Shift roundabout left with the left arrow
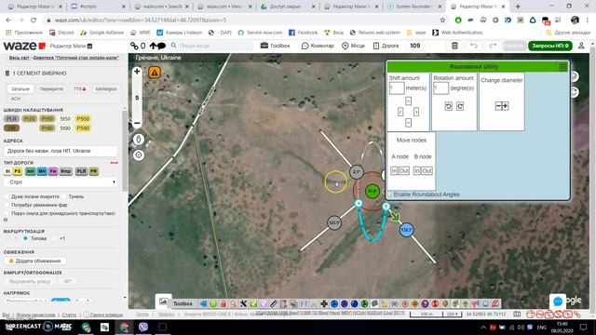Image resolution: width=596 pixels, height=335 pixels. tap(400, 112)
